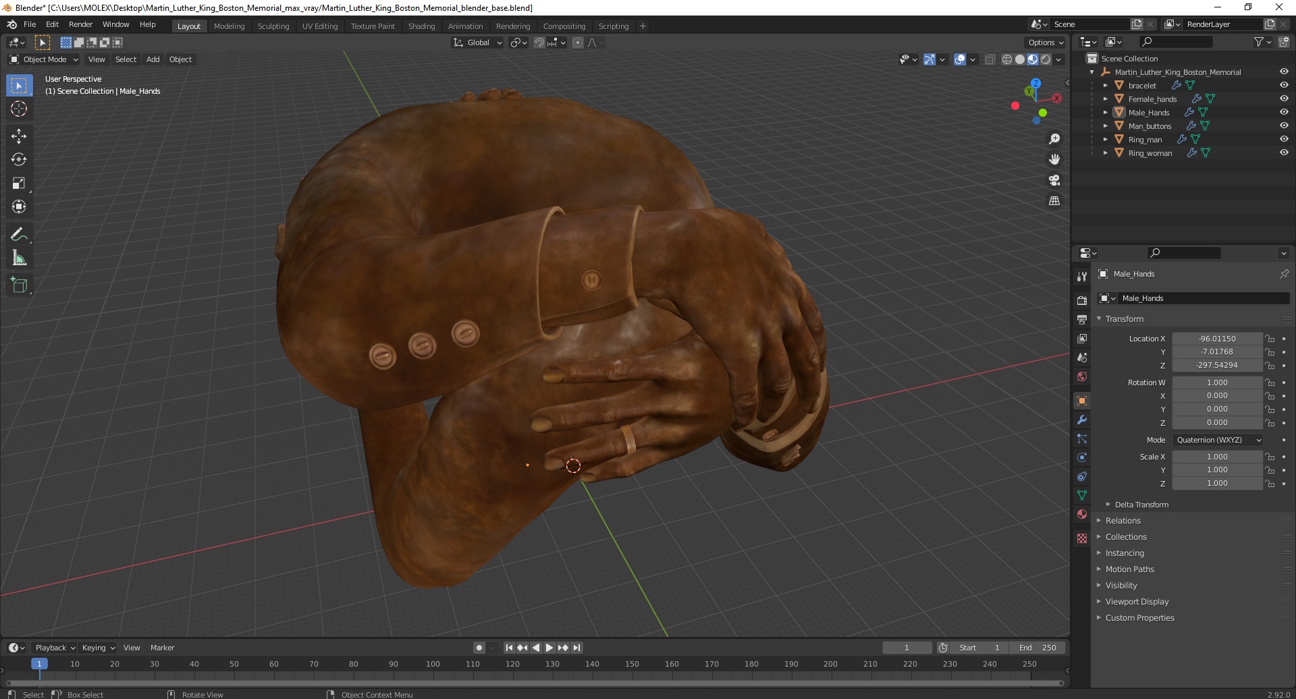Click the pan view hand icon
Image resolution: width=1296 pixels, height=699 pixels.
pos(1054,160)
